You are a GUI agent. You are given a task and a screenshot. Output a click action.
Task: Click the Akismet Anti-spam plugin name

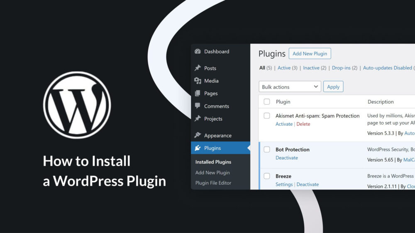tap(317, 115)
